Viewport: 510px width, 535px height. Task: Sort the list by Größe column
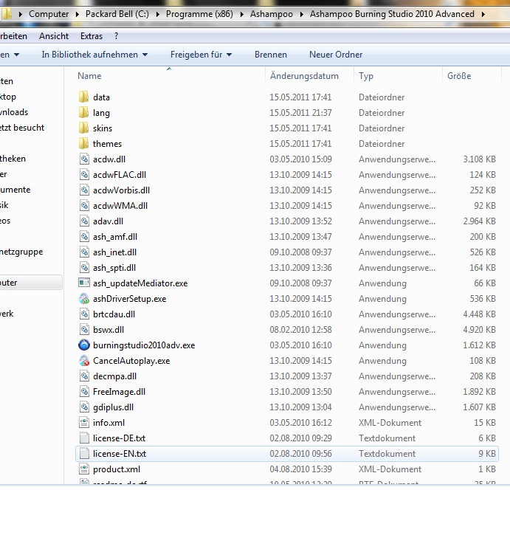pyautogui.click(x=459, y=76)
